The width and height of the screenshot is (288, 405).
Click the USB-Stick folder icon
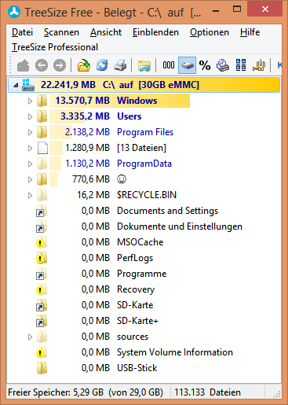click(42, 368)
